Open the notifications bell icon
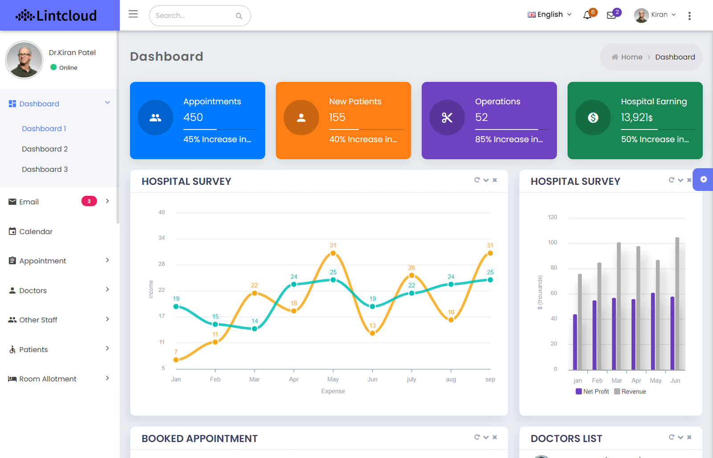Viewport: 713px width, 458px height. 587,16
